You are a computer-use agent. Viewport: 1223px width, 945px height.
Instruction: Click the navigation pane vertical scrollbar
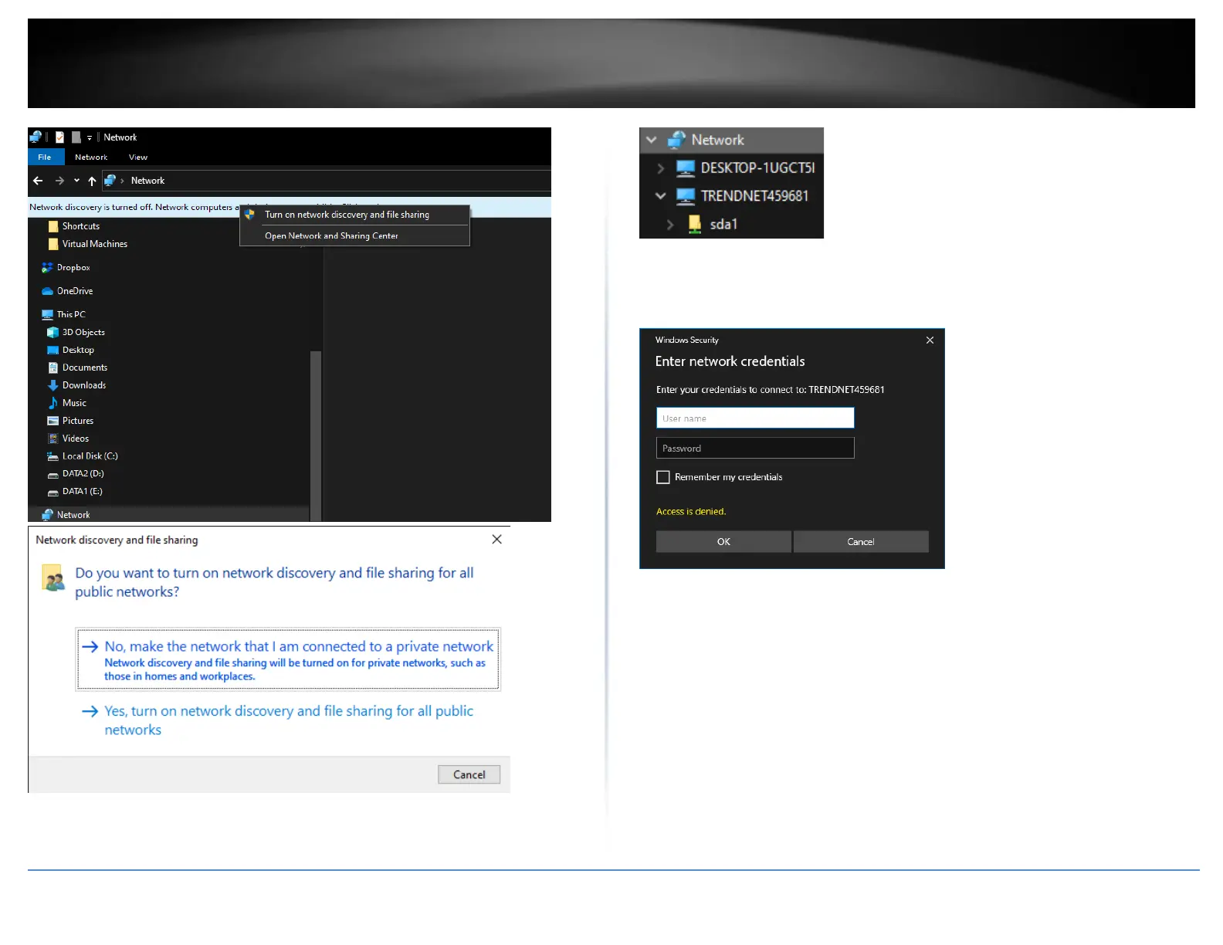pos(315,436)
